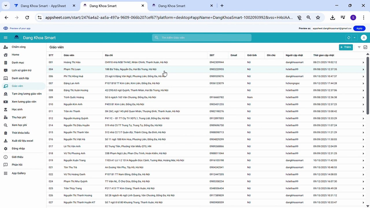Click the sync refresh icon in header
Screen dimensions: 370x208
[349, 38]
